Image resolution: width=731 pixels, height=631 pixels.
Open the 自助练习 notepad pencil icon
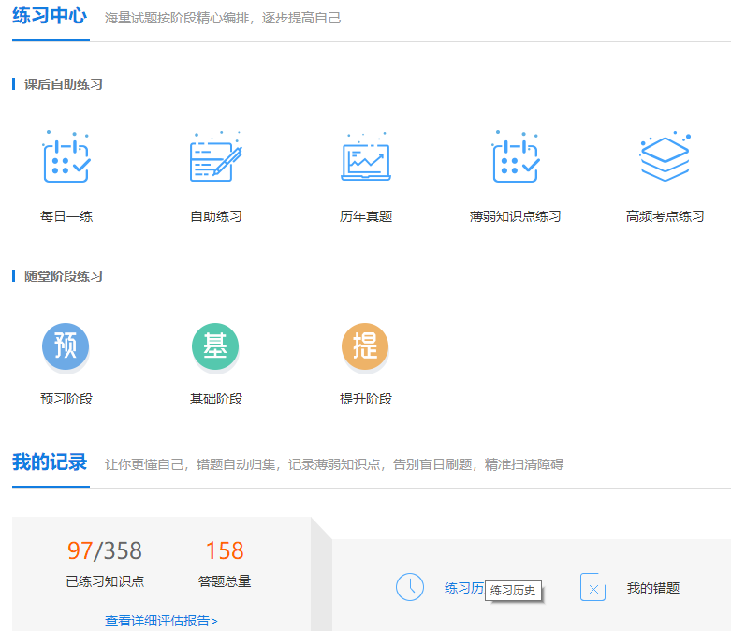216,156
